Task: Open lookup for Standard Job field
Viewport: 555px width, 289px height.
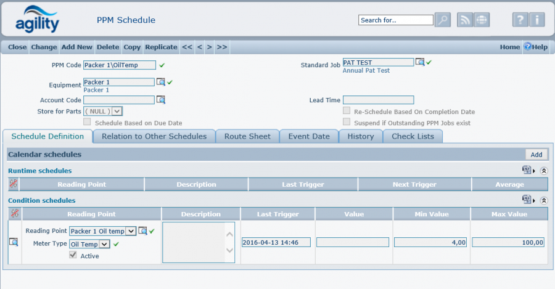Action: click(420, 62)
